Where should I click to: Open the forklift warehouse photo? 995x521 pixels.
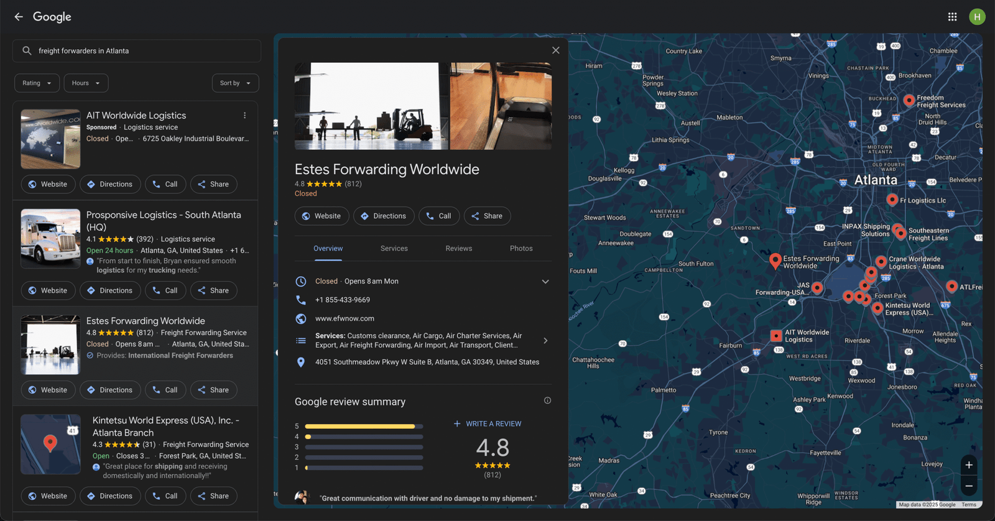(371, 106)
